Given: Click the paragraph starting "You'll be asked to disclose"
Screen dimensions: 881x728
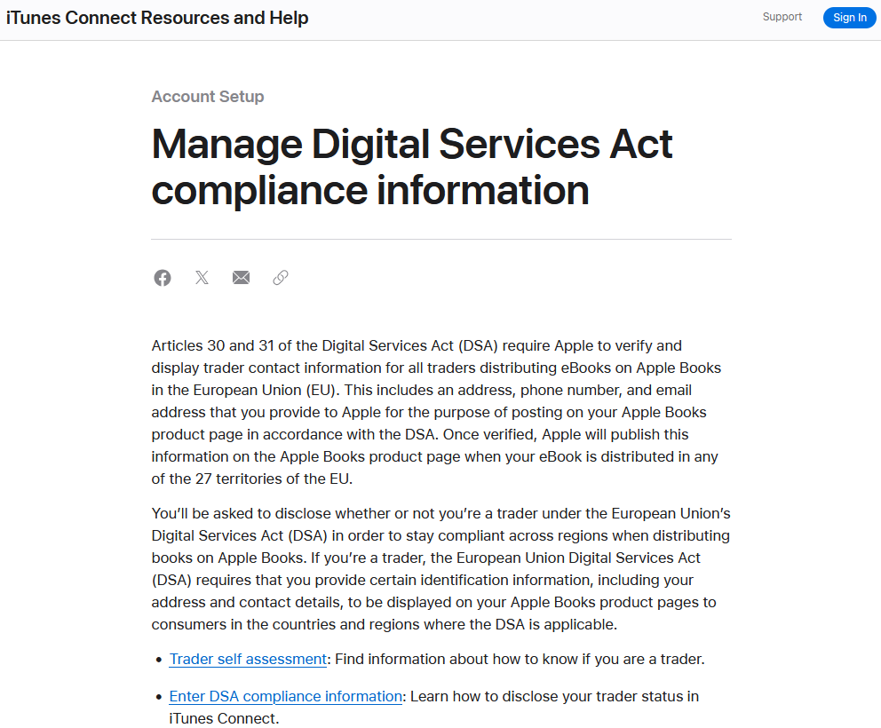Looking at the screenshot, I should point(441,569).
